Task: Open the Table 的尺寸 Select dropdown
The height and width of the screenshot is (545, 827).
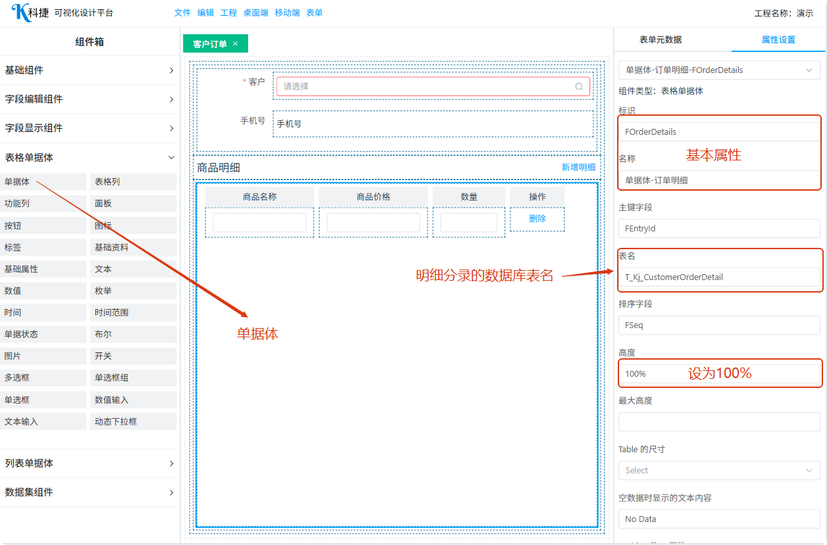Action: tap(718, 470)
